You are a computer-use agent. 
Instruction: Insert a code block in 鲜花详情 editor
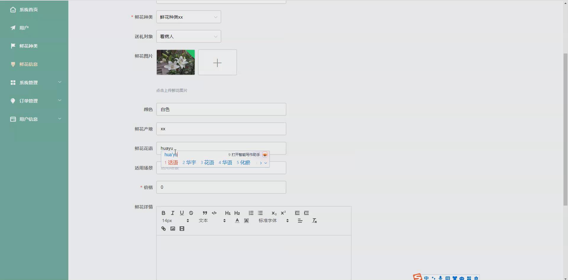[214, 213]
